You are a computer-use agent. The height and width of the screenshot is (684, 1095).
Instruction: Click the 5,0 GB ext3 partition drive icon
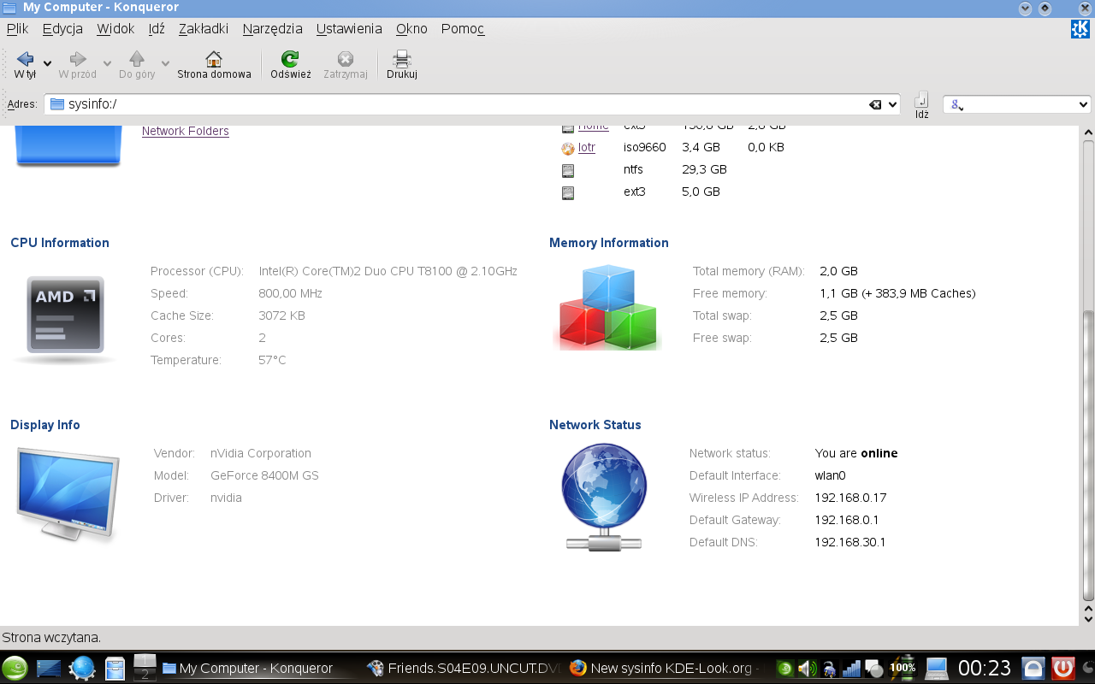(x=568, y=192)
